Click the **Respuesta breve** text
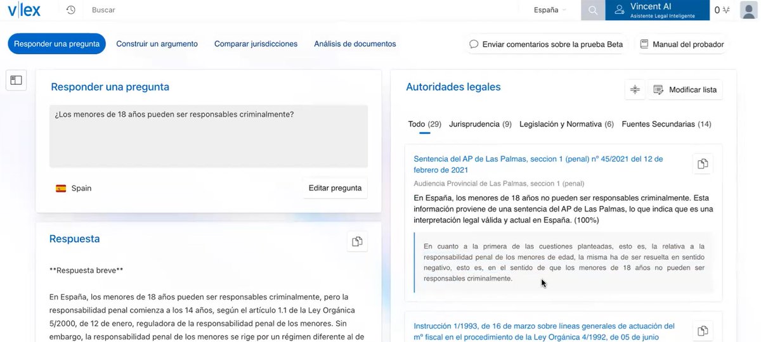This screenshot has height=342, width=761. tap(86, 270)
